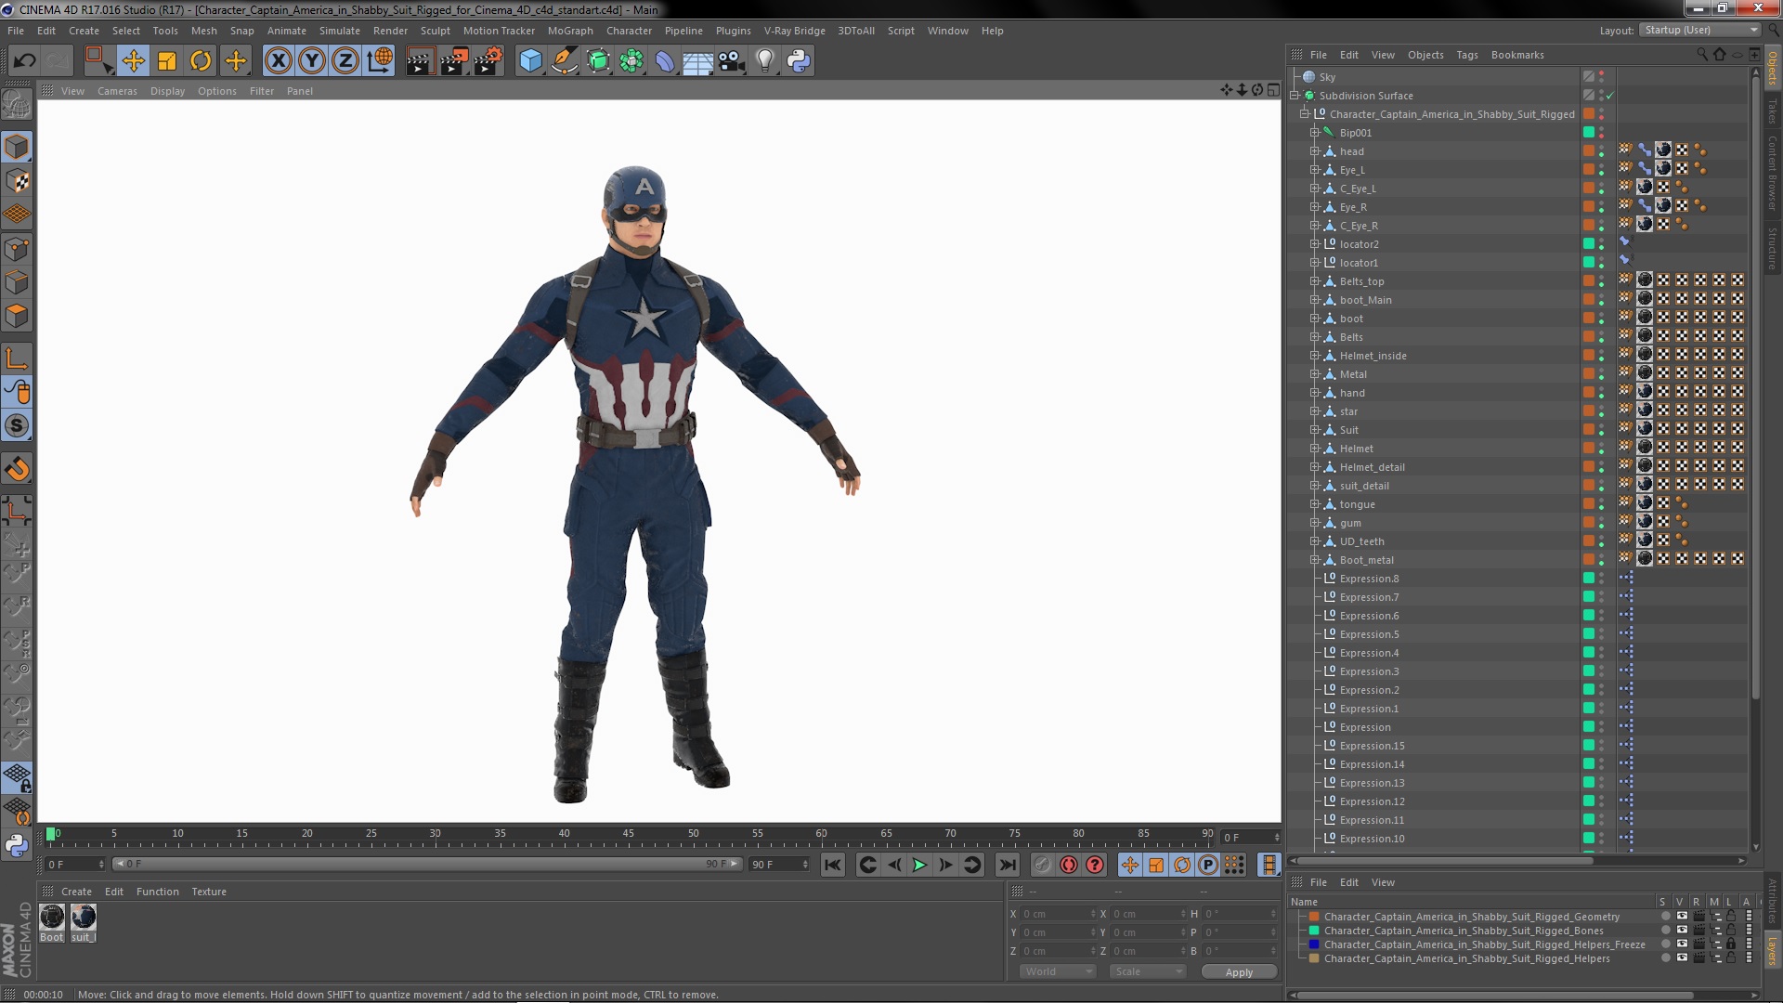
Task: Enable polygons mode
Action: (x=17, y=317)
